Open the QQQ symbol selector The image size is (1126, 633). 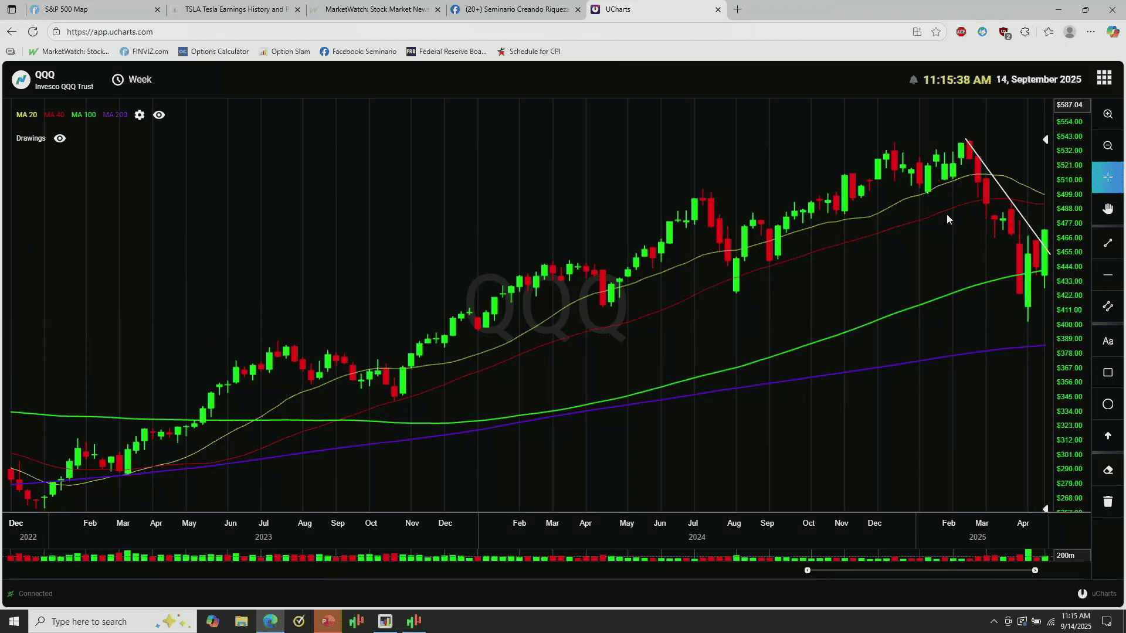pyautogui.click(x=53, y=80)
